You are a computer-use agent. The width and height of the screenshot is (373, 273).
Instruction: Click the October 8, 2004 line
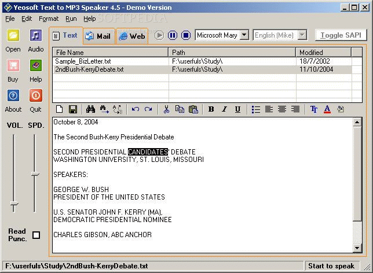click(x=76, y=122)
